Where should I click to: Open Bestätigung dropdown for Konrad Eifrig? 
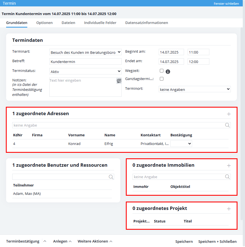(181, 144)
